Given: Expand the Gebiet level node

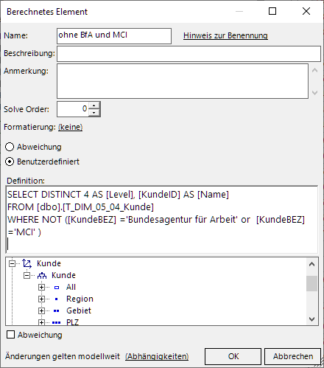Looking at the screenshot, I should tap(41, 311).
